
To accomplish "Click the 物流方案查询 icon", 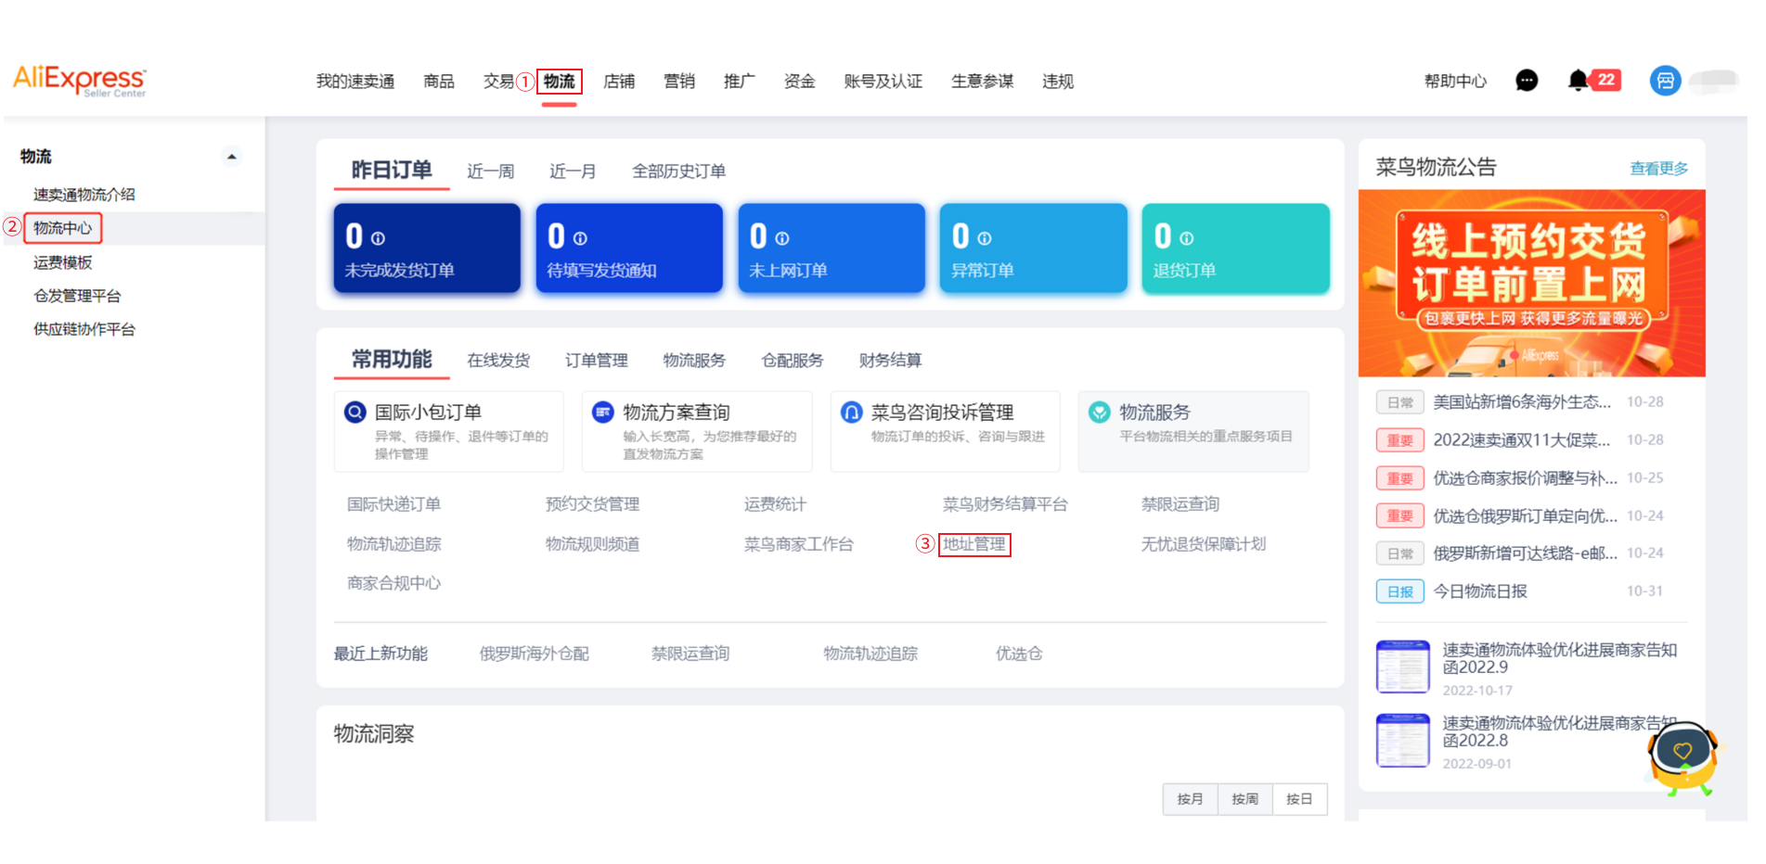I will click(603, 412).
